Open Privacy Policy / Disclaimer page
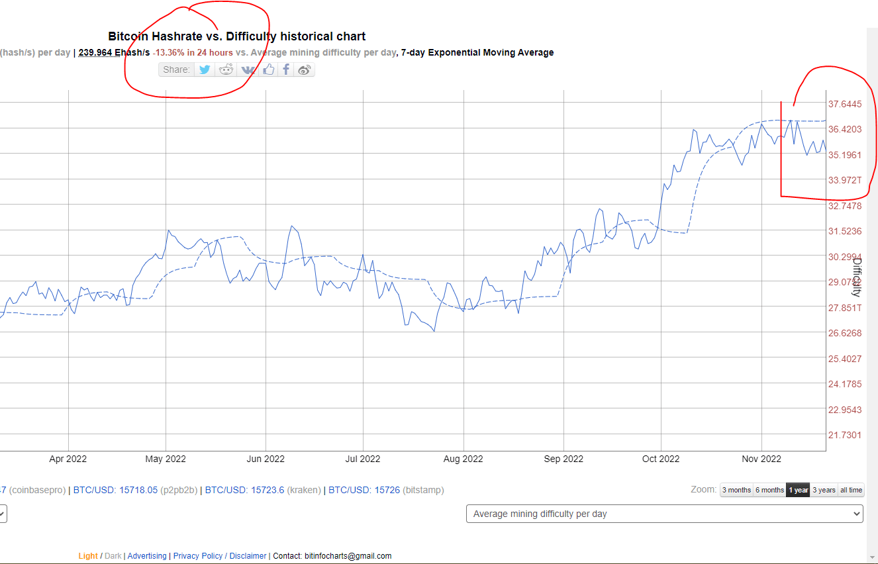Screen dimensions: 878x564 [x=220, y=556]
